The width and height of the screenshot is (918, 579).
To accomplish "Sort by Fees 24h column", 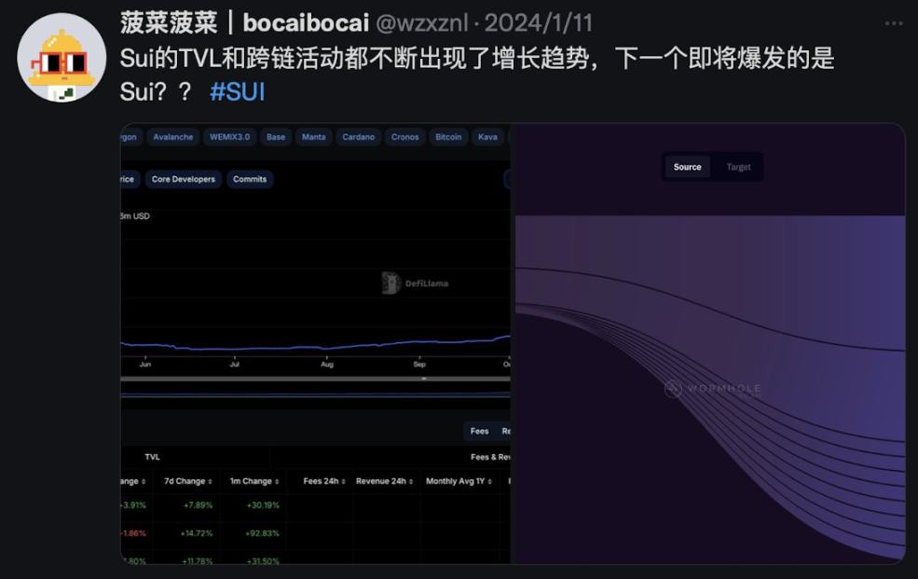I will tap(324, 481).
